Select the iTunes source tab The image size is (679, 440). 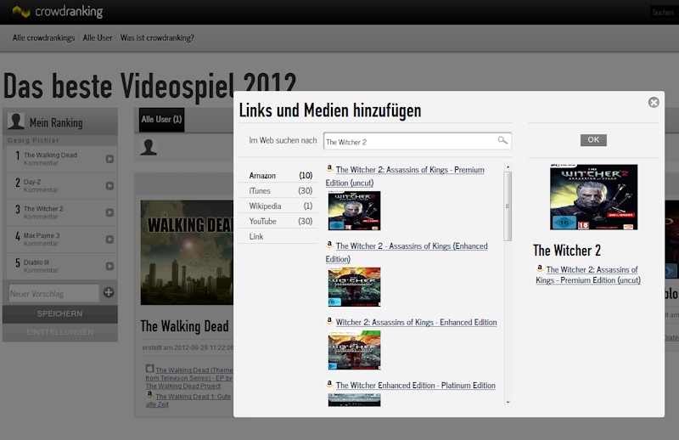(278, 191)
